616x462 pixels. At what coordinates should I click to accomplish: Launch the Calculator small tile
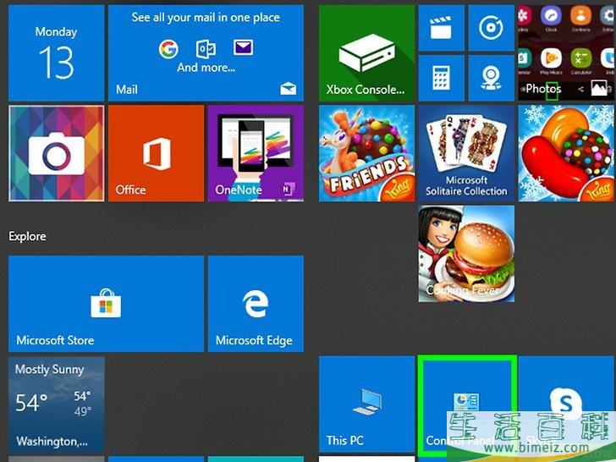click(x=441, y=78)
